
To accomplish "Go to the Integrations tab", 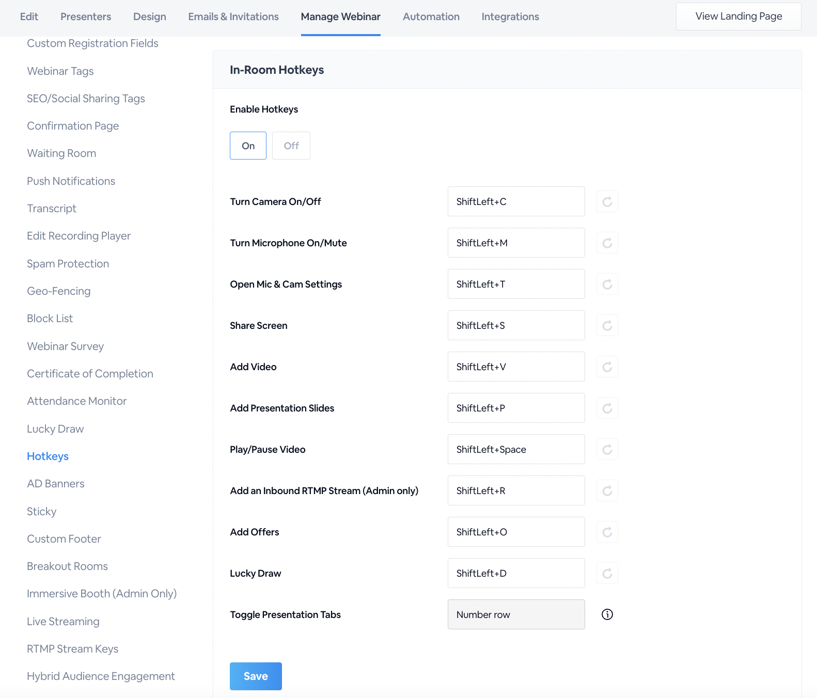I will coord(510,17).
